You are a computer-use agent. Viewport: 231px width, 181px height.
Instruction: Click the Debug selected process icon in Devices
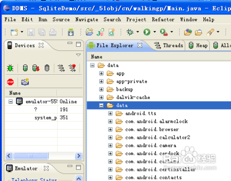(10, 68)
